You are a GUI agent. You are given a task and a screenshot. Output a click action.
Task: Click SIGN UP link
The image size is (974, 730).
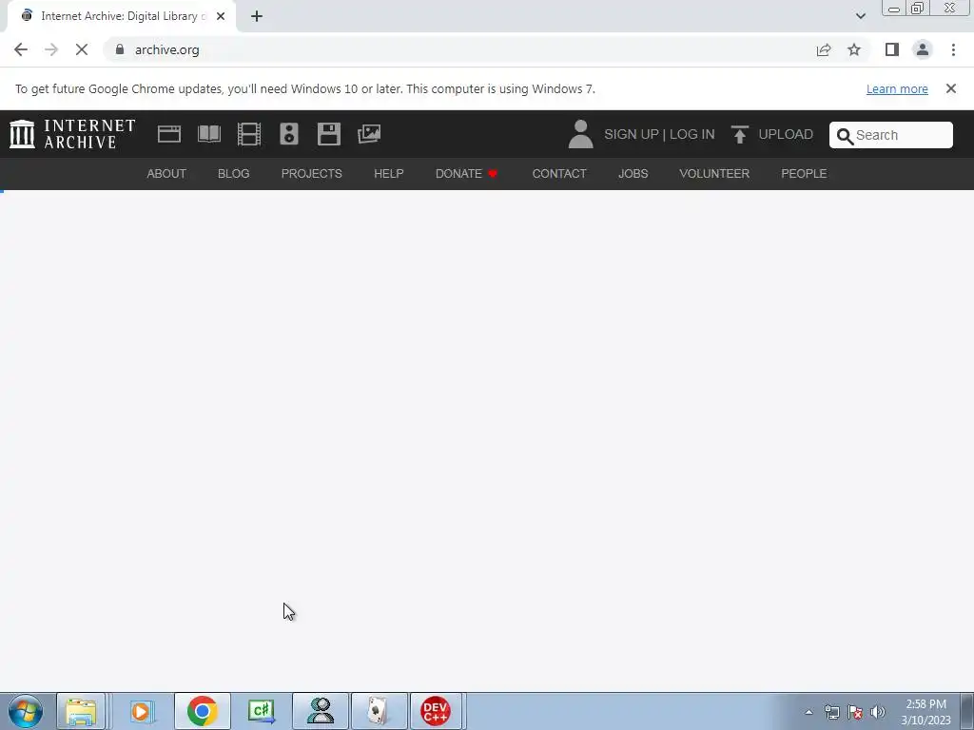pyautogui.click(x=632, y=134)
